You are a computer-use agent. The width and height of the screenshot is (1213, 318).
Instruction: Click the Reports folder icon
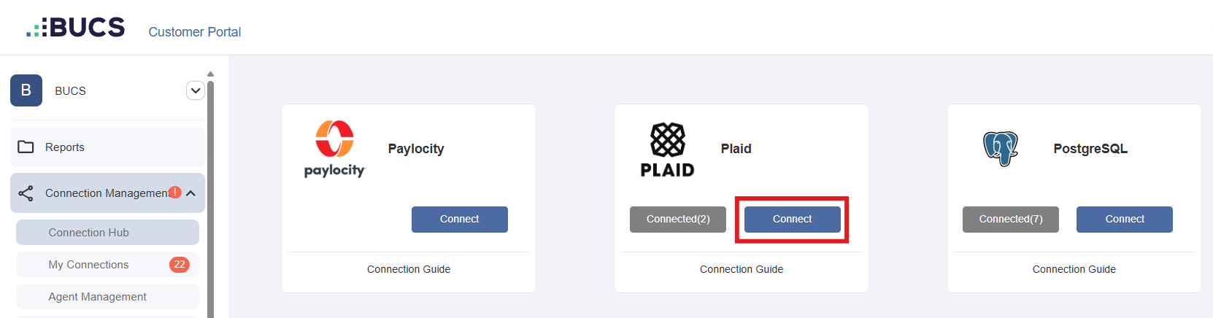[x=26, y=147]
